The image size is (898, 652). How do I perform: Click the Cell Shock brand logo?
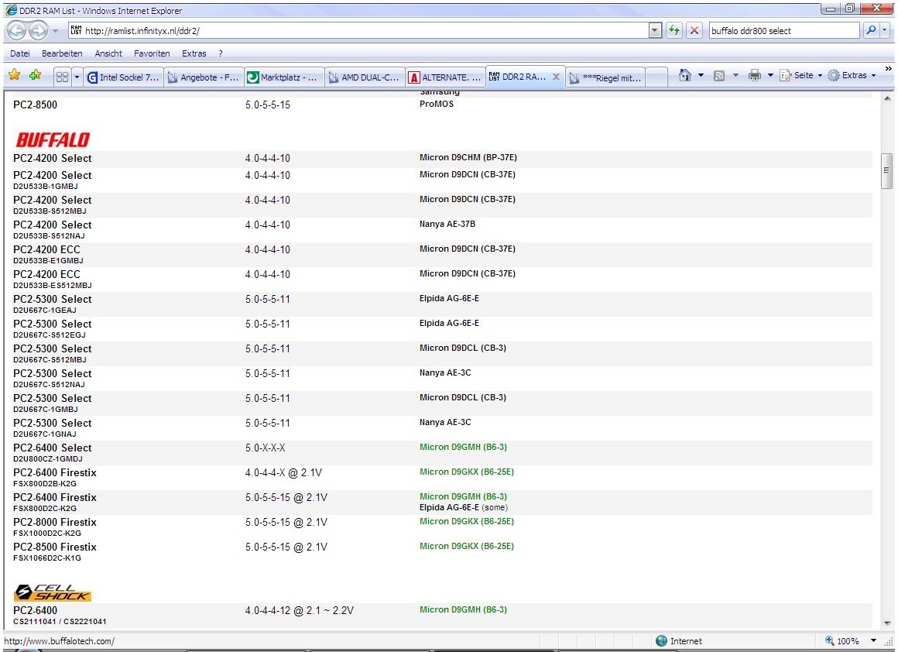(x=53, y=592)
